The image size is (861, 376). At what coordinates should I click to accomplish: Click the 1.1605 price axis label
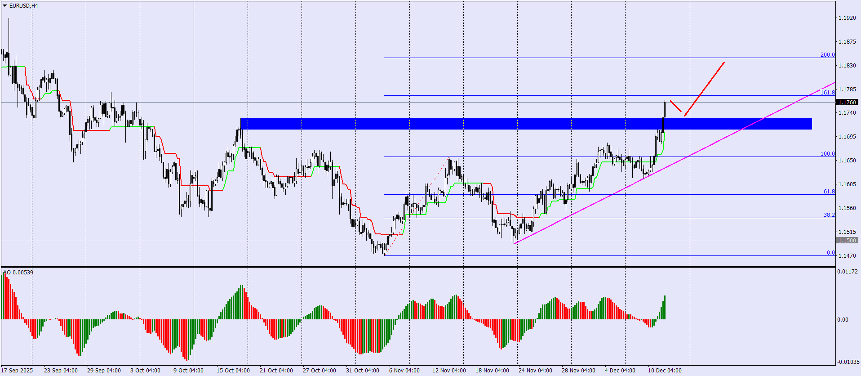coord(847,184)
